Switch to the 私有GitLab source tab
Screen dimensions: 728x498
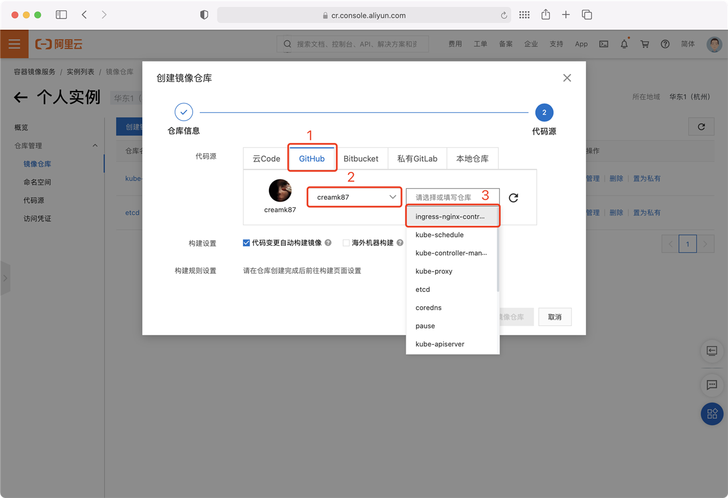[x=417, y=159]
